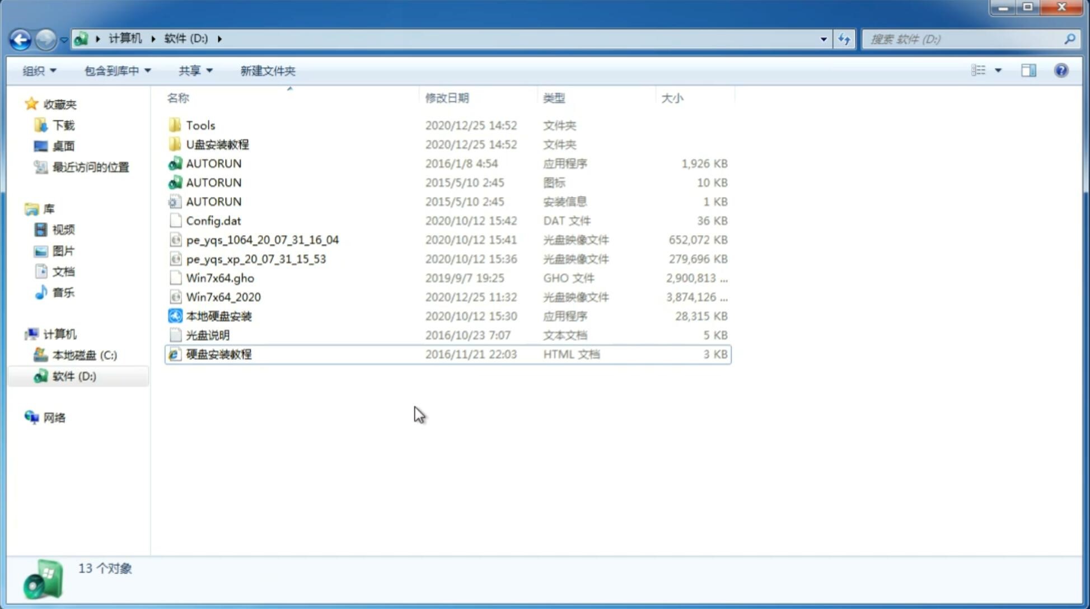The width and height of the screenshot is (1090, 609).
Task: Click 包含到库中 button in toolbar
Action: tap(115, 71)
